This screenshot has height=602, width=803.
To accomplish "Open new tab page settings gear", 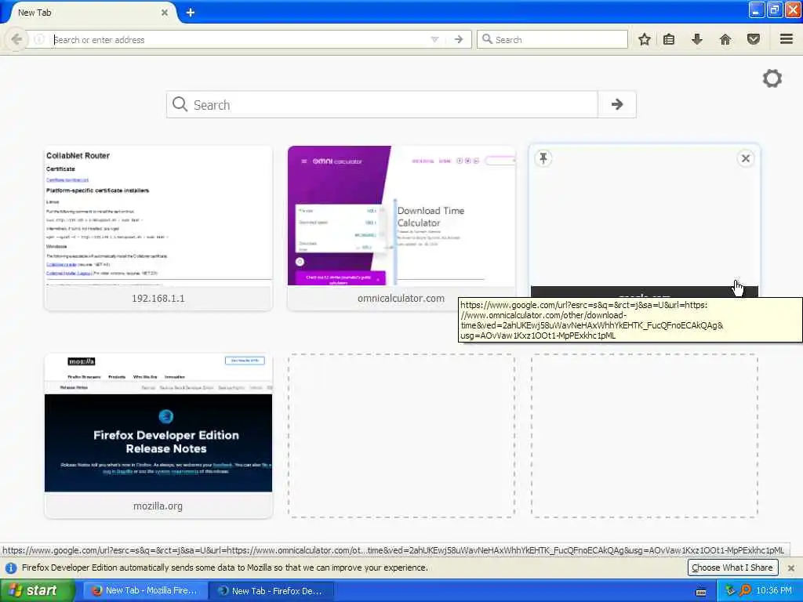I will pyautogui.click(x=772, y=78).
